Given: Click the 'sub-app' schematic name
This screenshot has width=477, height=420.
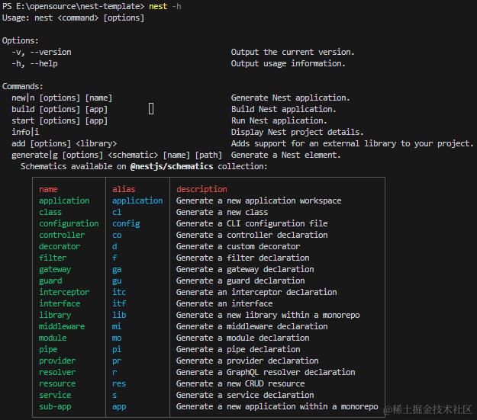Looking at the screenshot, I should point(55,406).
